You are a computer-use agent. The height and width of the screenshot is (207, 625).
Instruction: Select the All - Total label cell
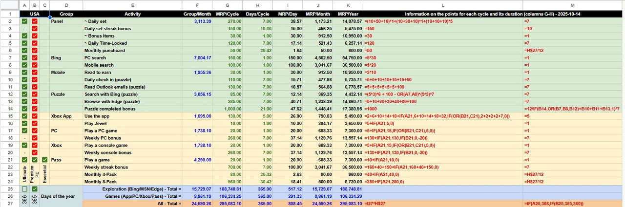(132, 203)
